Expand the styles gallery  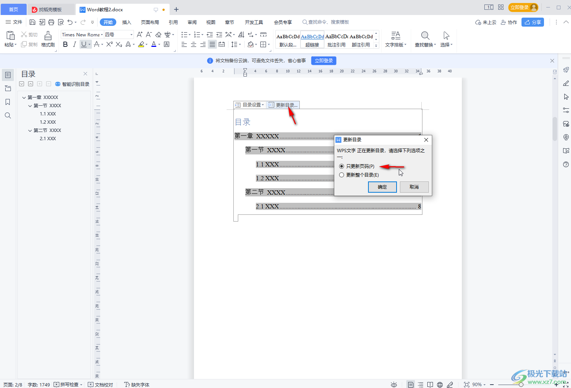[x=376, y=45]
